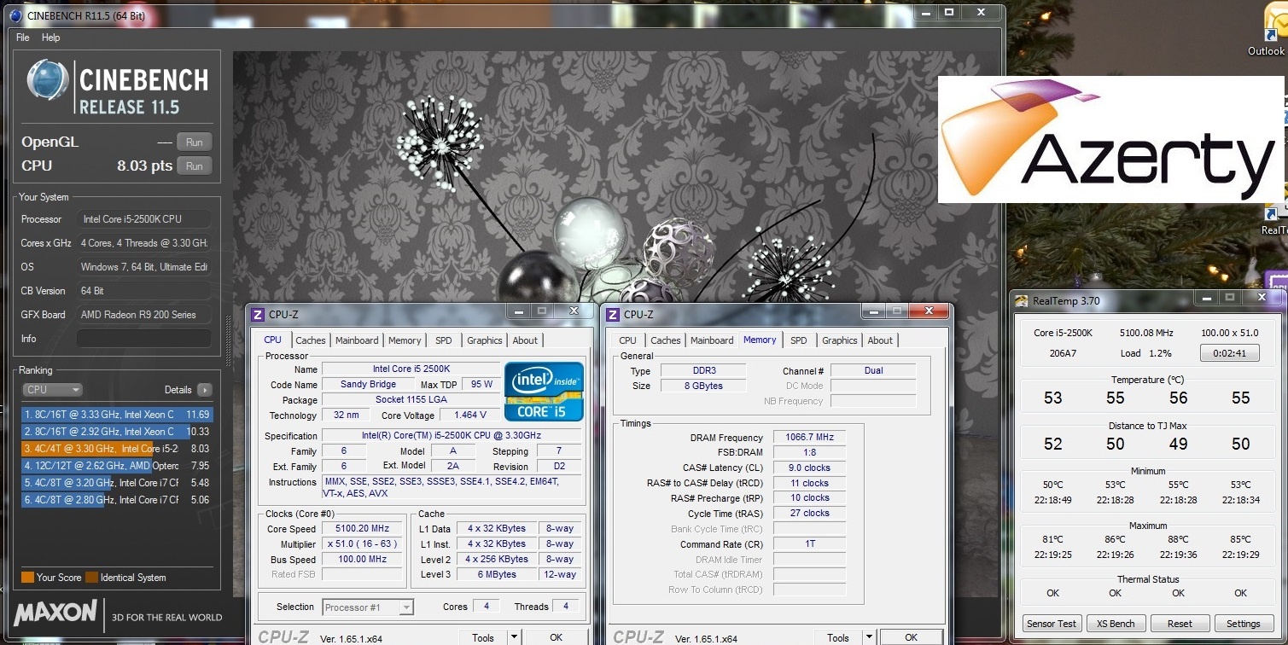The width and height of the screenshot is (1288, 645).
Task: Click the Core Voltage value 1.464 V
Action: point(470,415)
